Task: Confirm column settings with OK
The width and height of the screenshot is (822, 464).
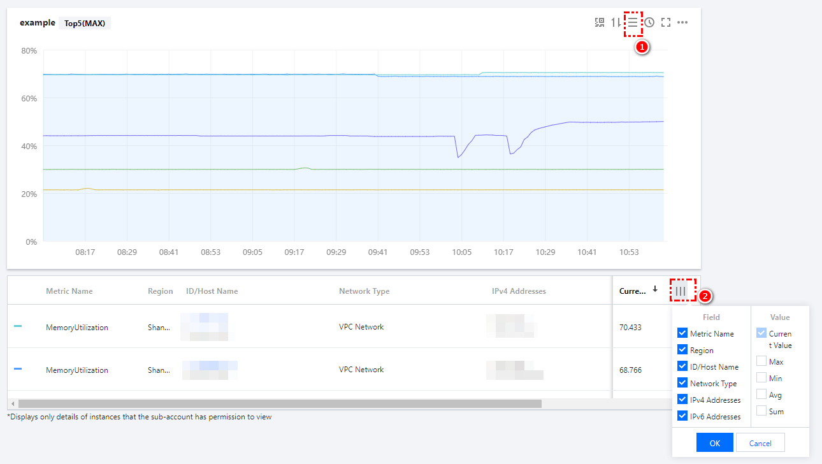Action: click(715, 443)
